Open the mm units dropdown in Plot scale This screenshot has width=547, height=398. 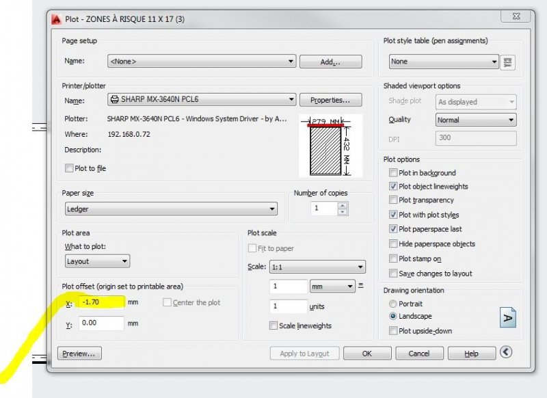(332, 287)
